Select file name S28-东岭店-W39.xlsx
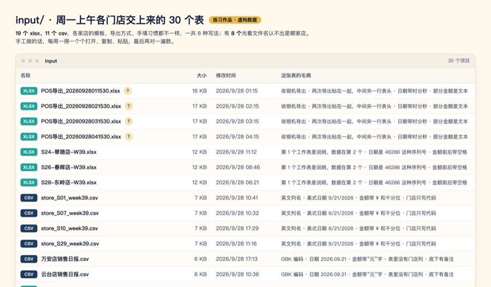The width and height of the screenshot is (491, 287). point(69,182)
